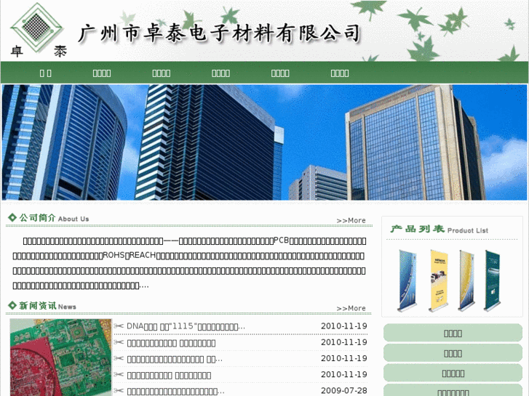Click the 公司简介 About Us heading
Screen dimensions: 529x396
point(54,218)
